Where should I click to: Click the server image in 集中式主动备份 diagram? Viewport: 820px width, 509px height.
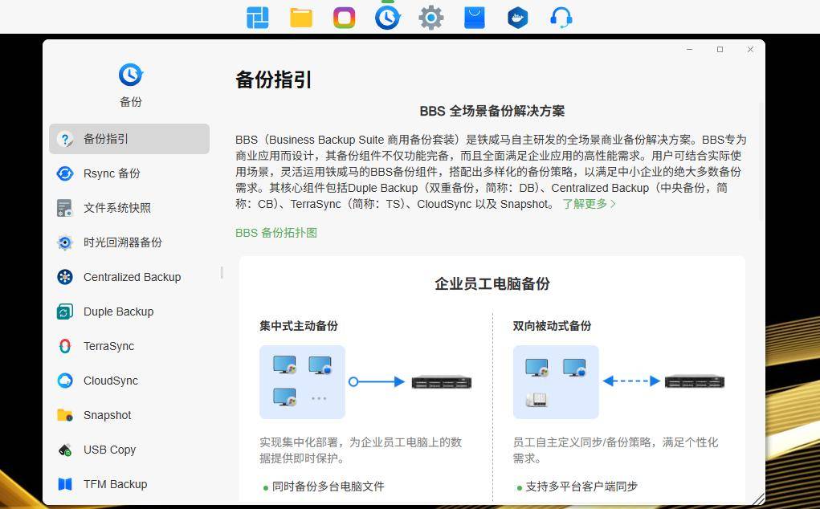tap(442, 382)
